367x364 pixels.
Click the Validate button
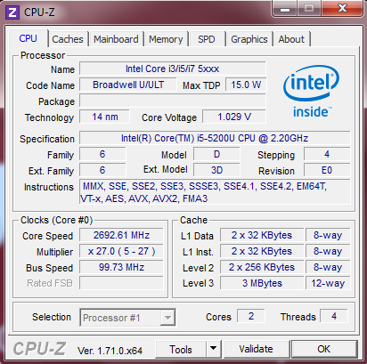257,349
